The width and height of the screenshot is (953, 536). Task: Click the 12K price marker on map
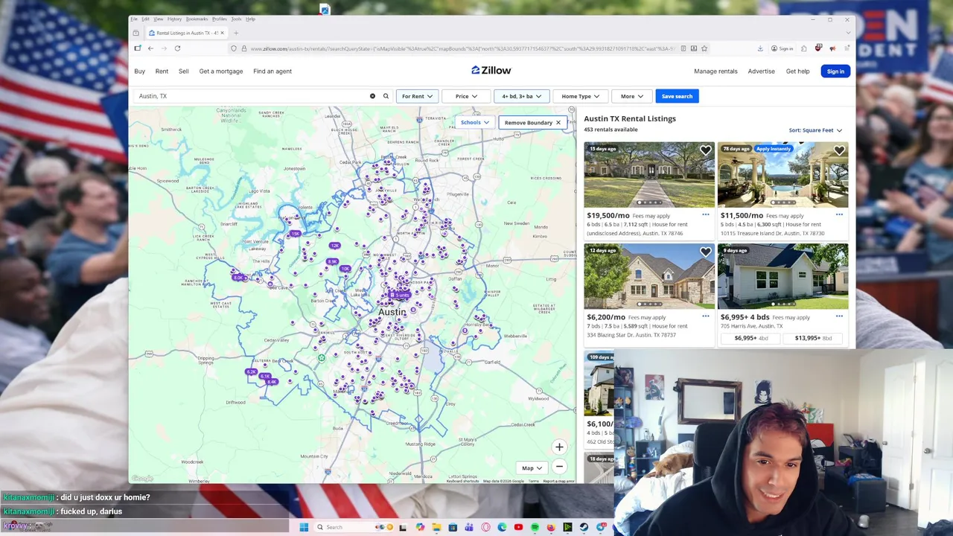tap(334, 246)
